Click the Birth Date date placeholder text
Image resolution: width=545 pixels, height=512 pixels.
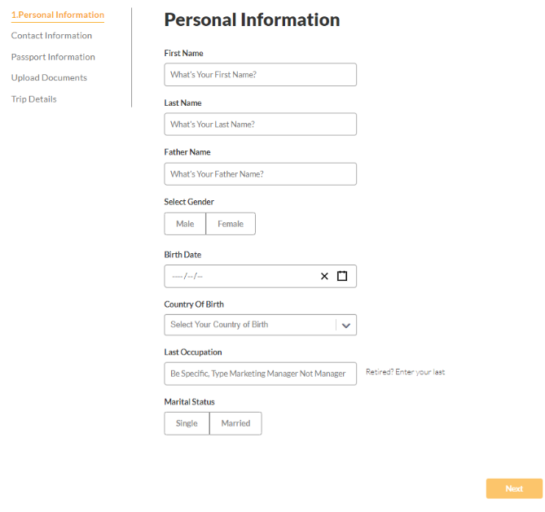187,276
